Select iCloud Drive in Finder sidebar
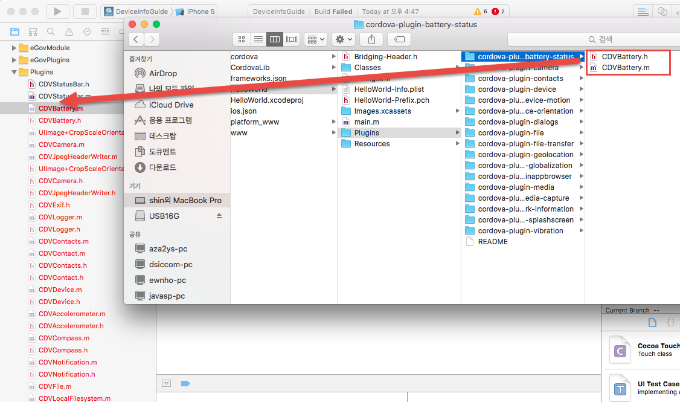The height and width of the screenshot is (402, 680). [x=171, y=105]
